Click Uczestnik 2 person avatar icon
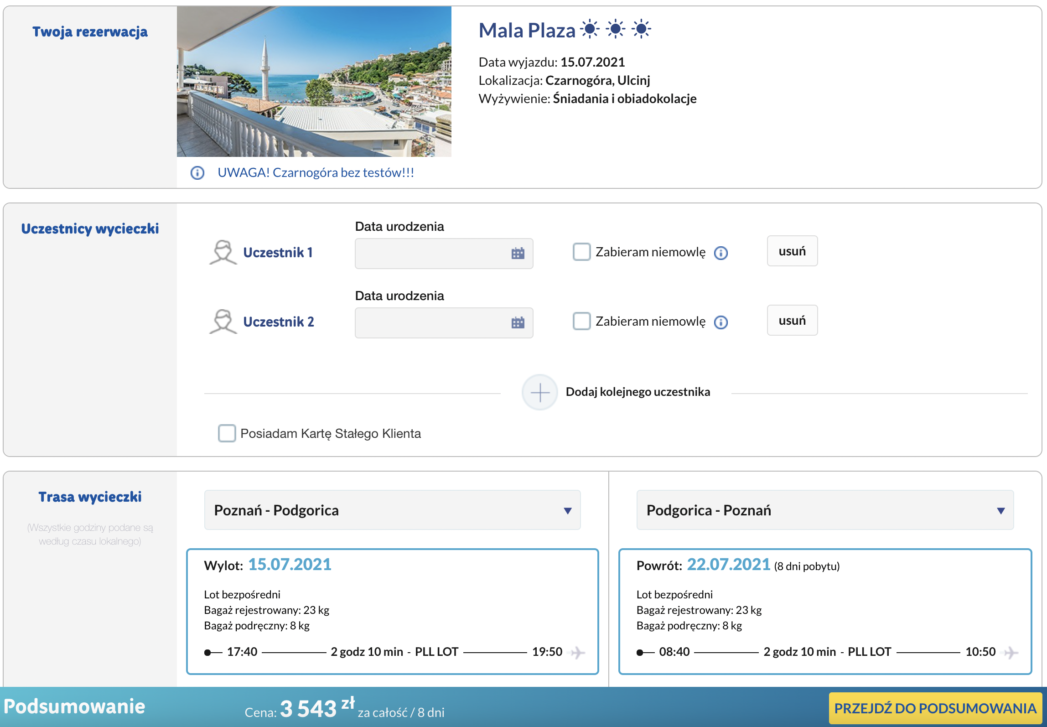The width and height of the screenshot is (1047, 727). pos(223,322)
